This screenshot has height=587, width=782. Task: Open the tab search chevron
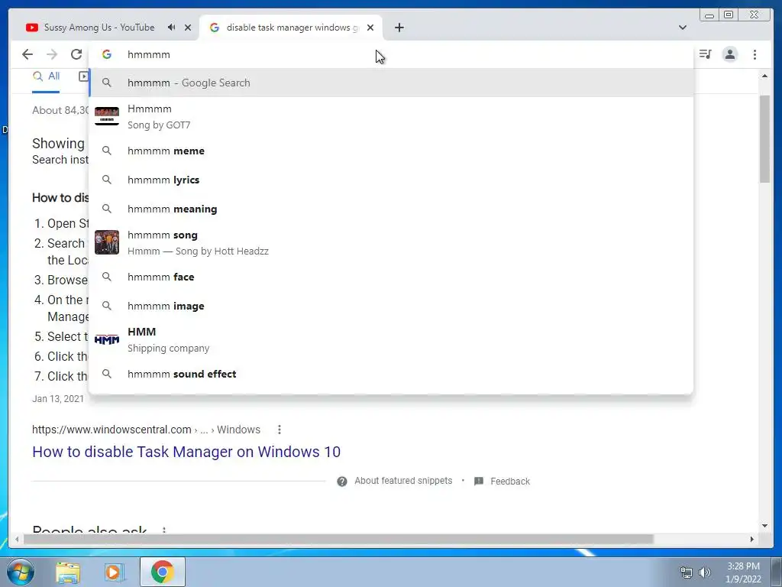click(683, 28)
